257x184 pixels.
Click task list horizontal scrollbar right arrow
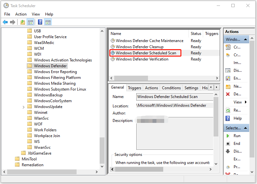coord(217,78)
